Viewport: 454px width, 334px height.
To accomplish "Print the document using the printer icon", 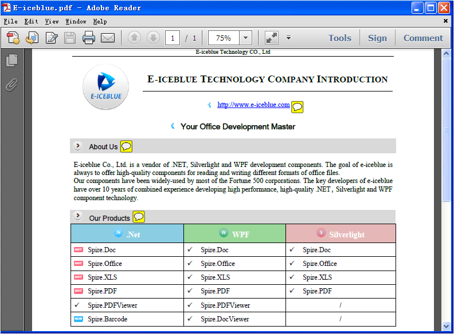I will tap(89, 38).
